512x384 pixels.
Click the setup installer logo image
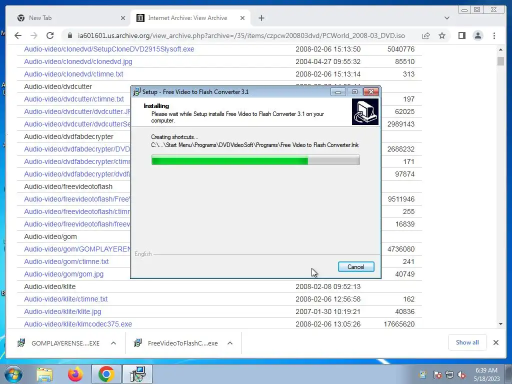tap(365, 112)
